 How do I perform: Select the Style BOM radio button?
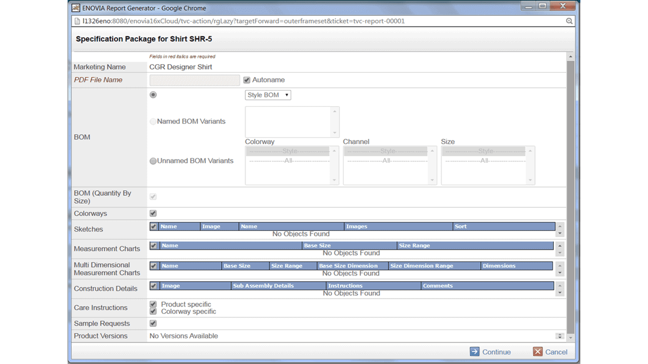[153, 95]
